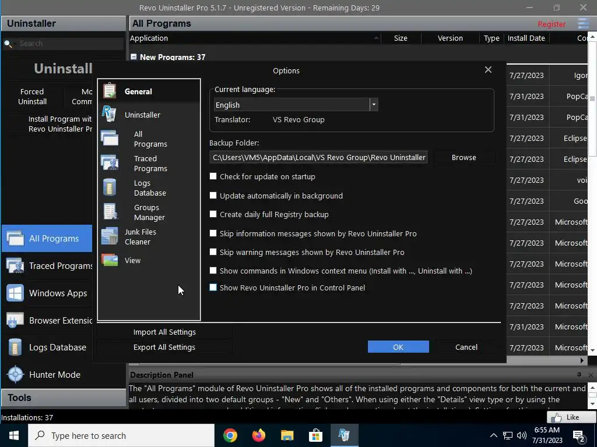Sort by Install Date column header

click(526, 38)
